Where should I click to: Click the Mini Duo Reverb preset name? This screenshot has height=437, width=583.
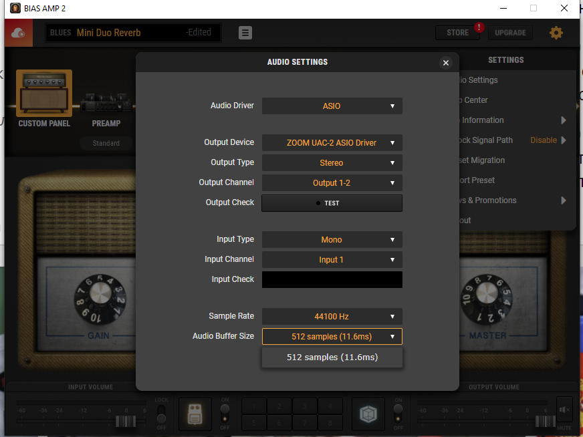108,33
